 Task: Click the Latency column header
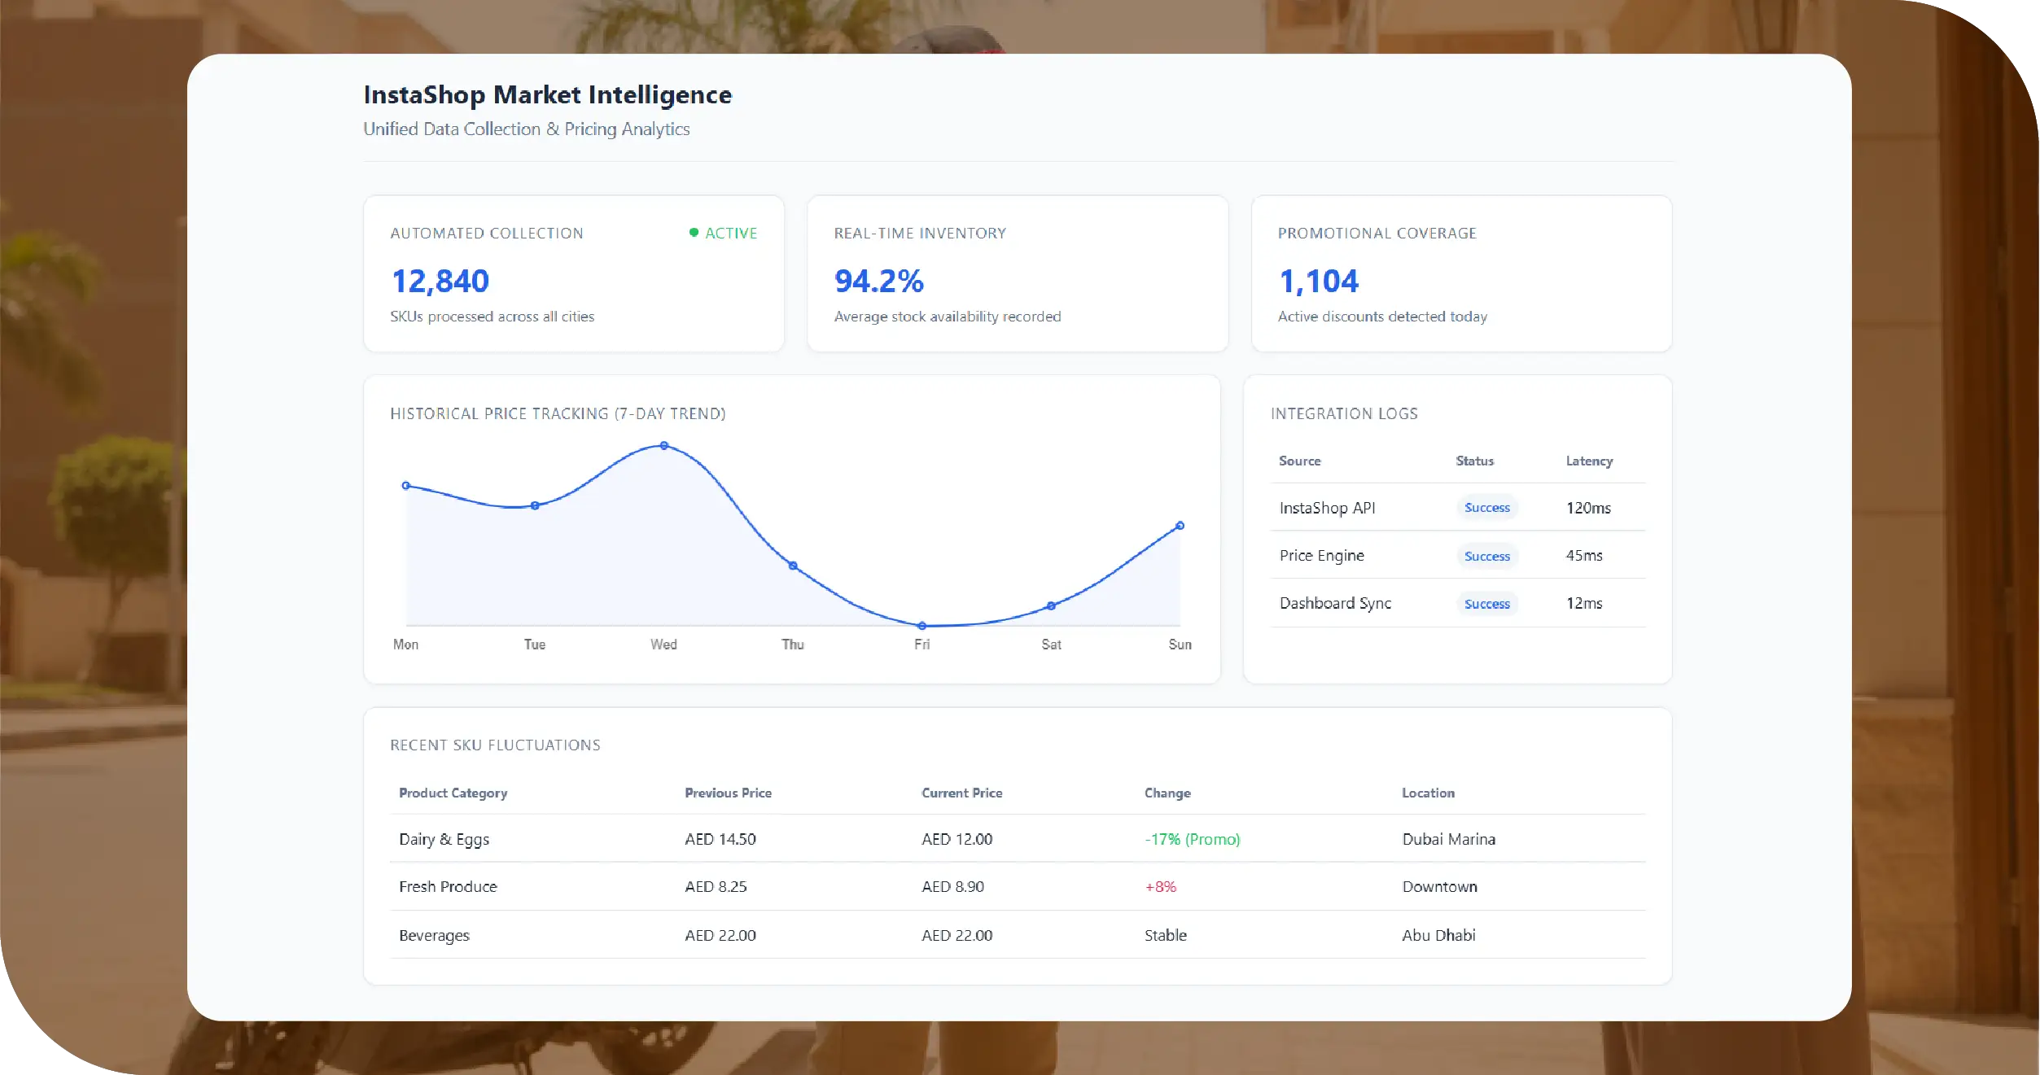1588,461
